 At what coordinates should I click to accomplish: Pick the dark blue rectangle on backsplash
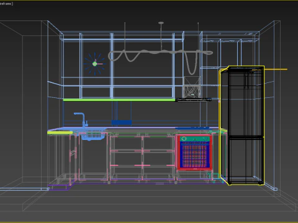[122, 123]
